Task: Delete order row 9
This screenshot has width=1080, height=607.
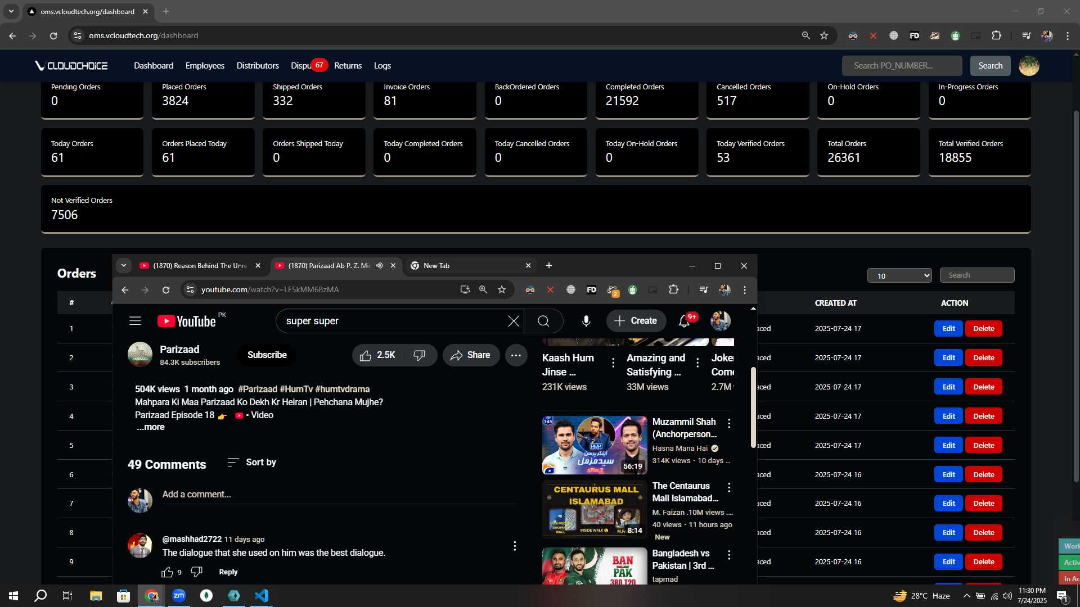Action: 984,562
